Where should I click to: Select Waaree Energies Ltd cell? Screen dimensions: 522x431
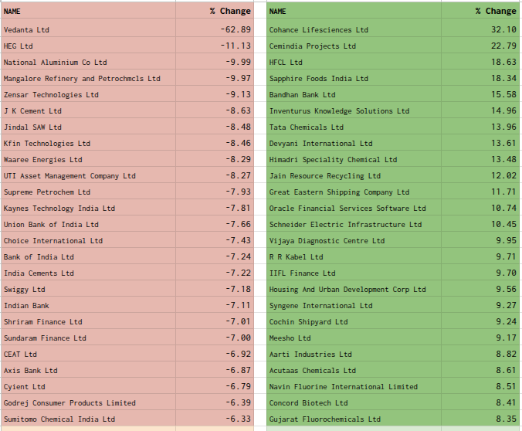88,159
